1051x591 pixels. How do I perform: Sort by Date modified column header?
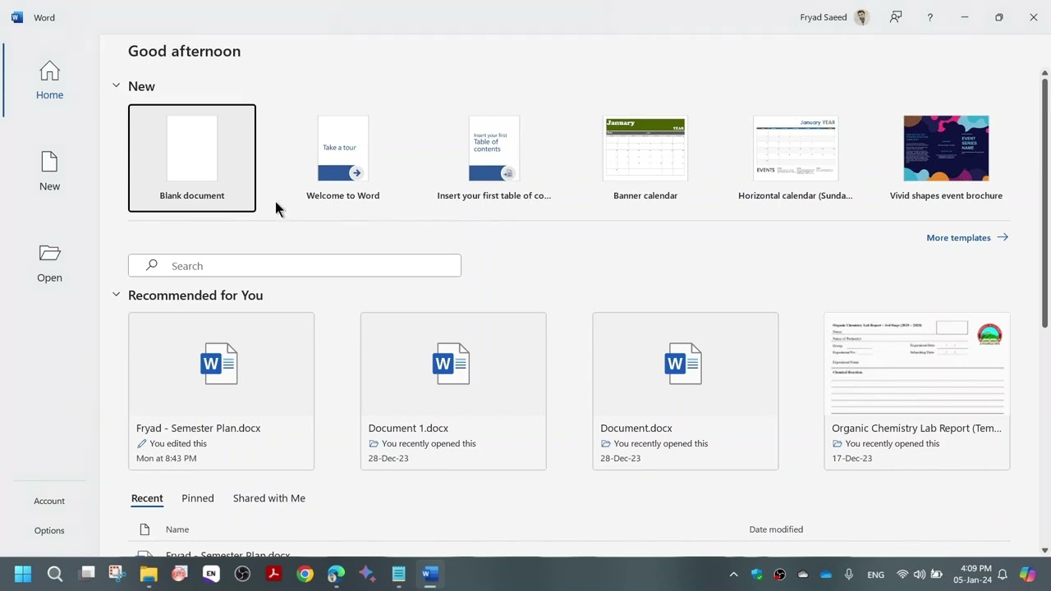pos(776,529)
